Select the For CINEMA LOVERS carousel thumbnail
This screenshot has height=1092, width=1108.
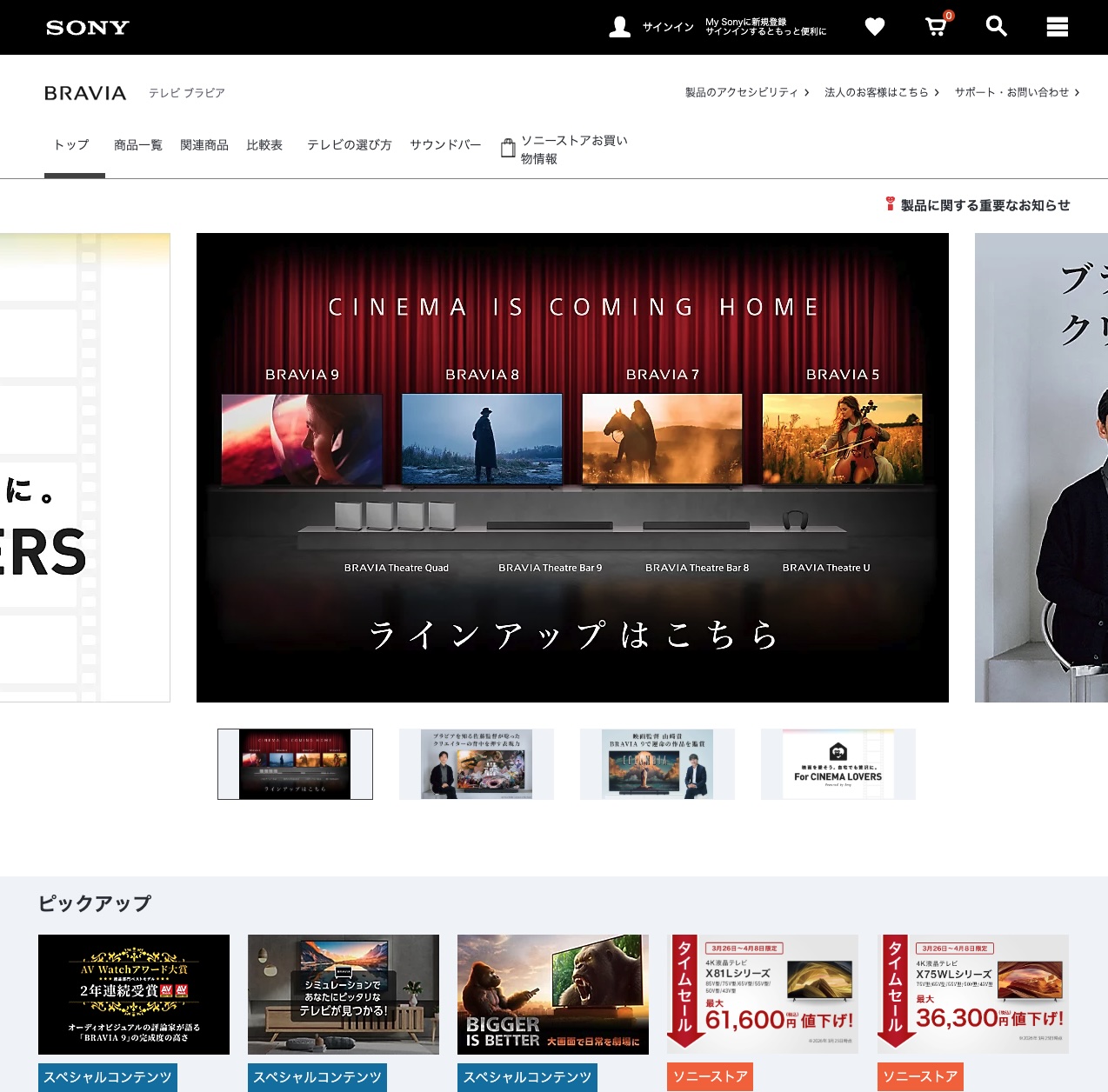tap(838, 764)
